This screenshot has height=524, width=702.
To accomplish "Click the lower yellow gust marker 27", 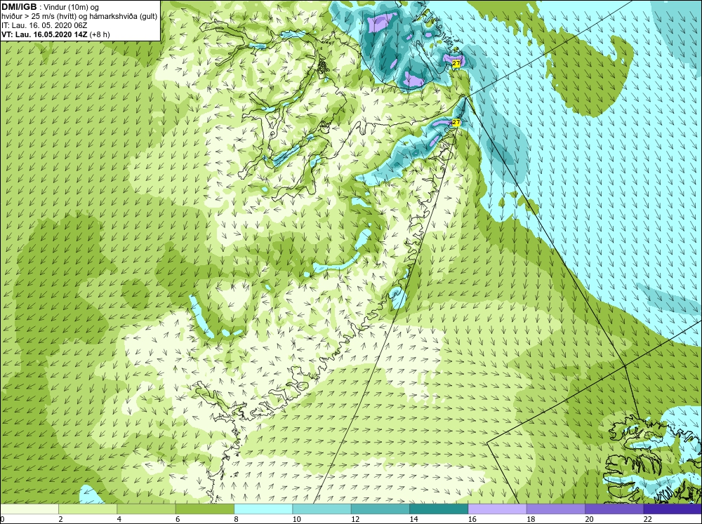I will [x=456, y=122].
